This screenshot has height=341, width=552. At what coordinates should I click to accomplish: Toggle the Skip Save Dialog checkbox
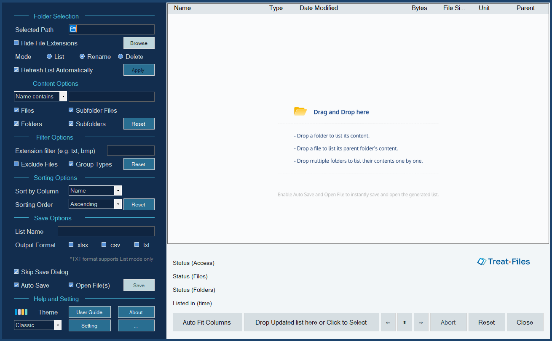(16, 272)
